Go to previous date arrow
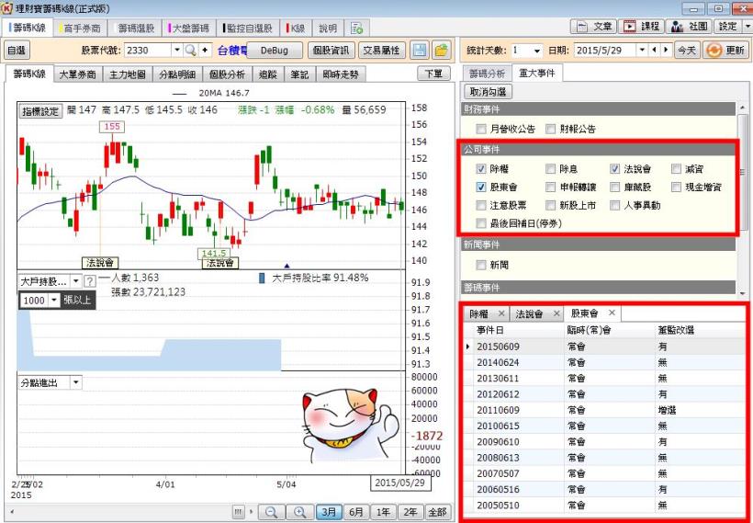753x523 pixels. [x=654, y=50]
